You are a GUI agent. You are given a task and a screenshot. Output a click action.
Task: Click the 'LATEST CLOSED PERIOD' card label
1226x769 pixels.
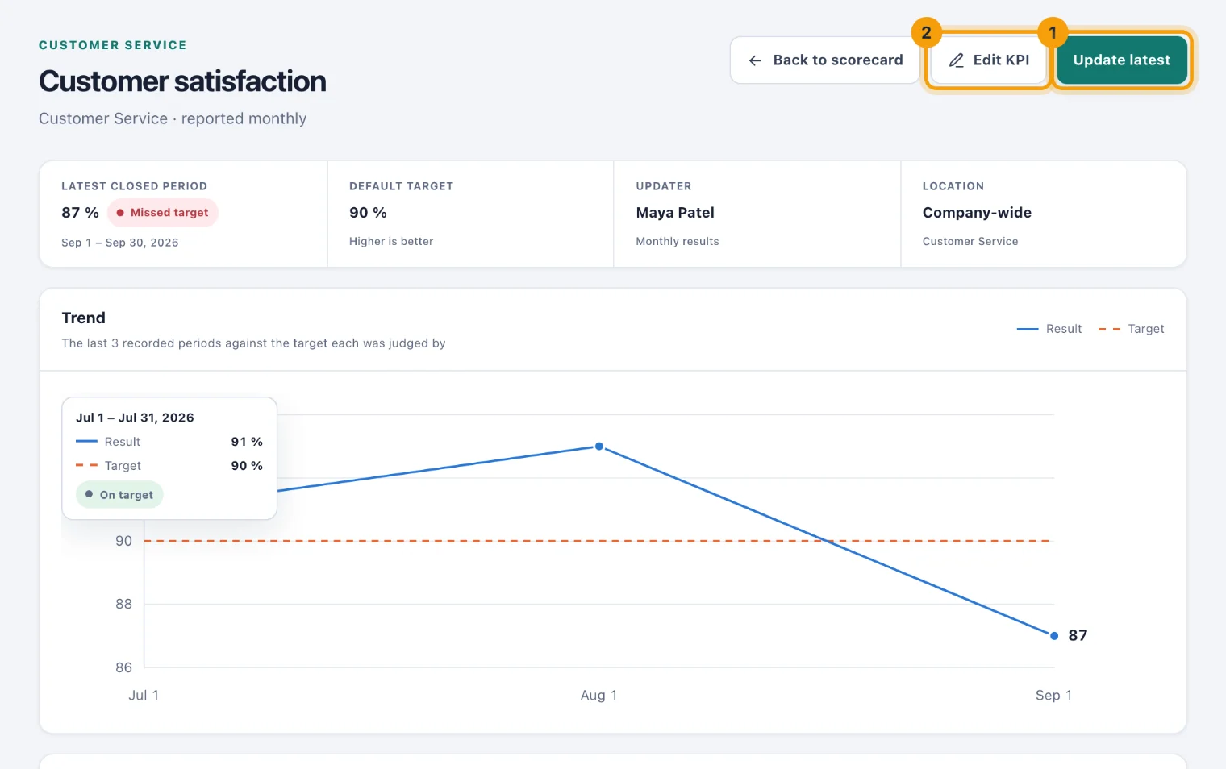point(134,186)
